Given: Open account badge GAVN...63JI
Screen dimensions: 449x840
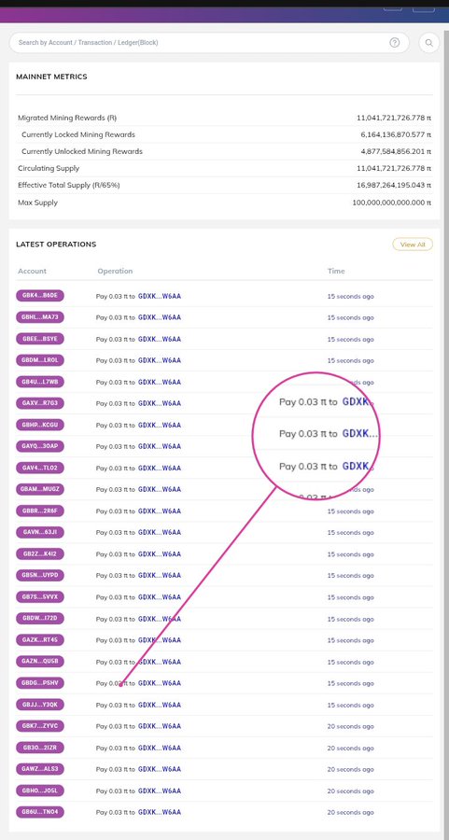Looking at the screenshot, I should click(x=40, y=533).
